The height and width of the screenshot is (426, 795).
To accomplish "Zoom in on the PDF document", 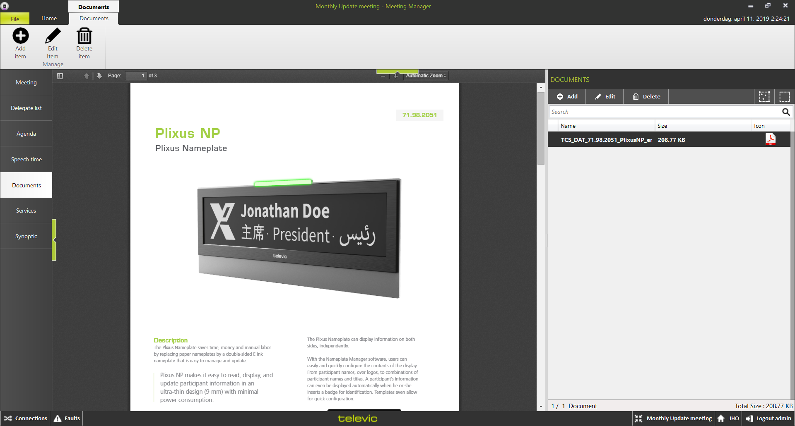I will [x=396, y=76].
